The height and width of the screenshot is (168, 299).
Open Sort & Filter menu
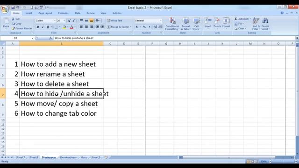[256, 24]
